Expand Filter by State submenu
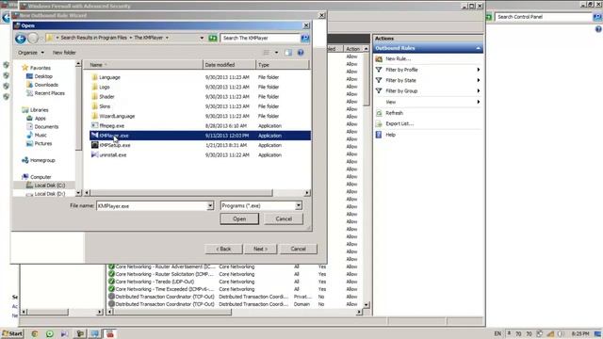Image resolution: width=603 pixels, height=339 pixels. 478,80
